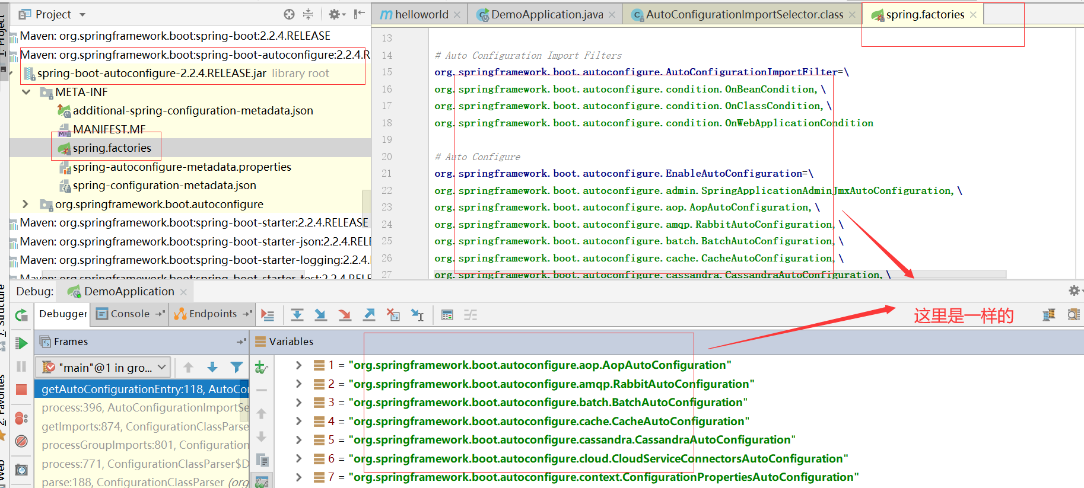Screen dimensions: 1084x488
Task: Click Trace Current Stream Chain icon
Action: (x=471, y=315)
